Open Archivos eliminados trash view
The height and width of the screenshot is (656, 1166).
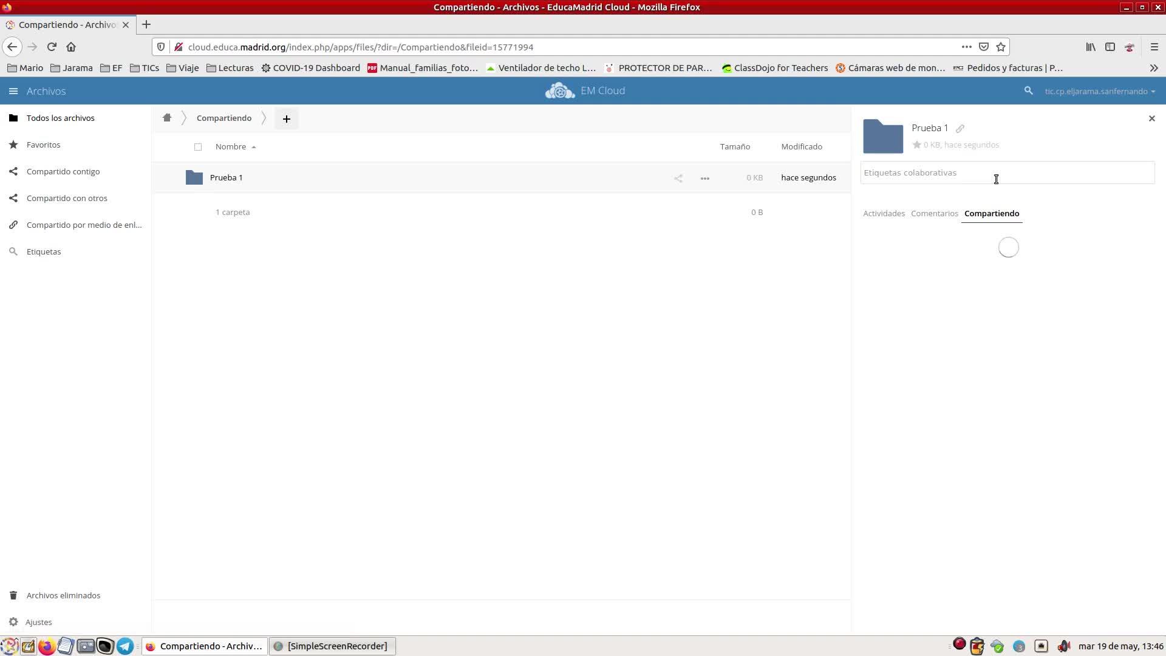[63, 595]
